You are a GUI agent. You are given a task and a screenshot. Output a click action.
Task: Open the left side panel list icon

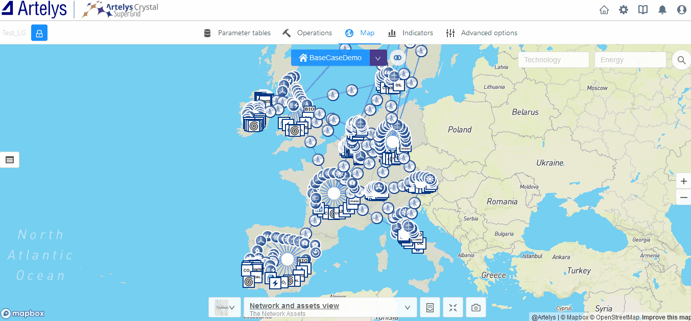tap(10, 160)
